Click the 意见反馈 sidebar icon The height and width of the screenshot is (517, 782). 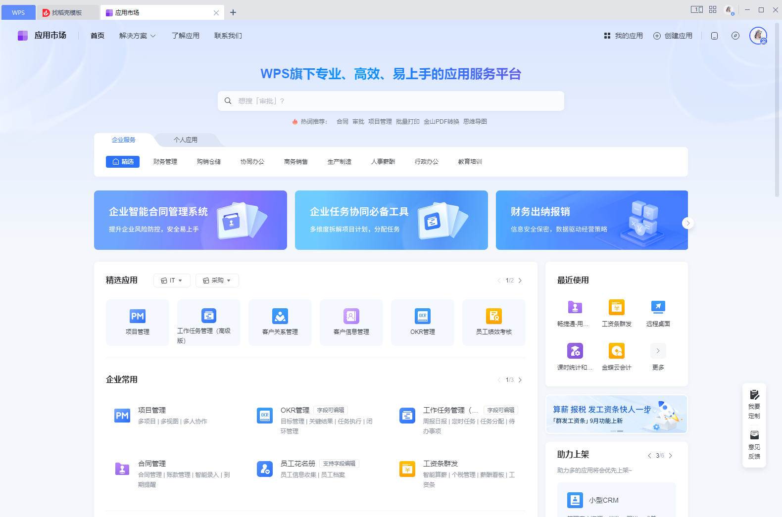coord(754,435)
